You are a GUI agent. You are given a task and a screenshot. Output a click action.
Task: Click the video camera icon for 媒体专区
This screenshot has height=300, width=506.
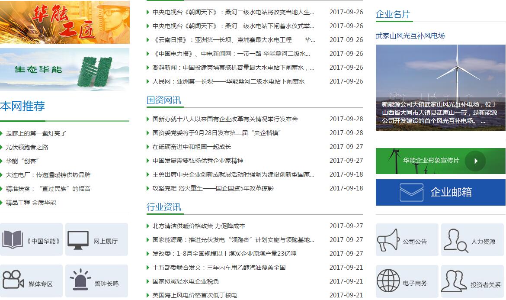click(13, 281)
